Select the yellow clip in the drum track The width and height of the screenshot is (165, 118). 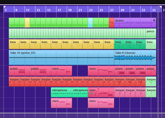tap(27, 23)
